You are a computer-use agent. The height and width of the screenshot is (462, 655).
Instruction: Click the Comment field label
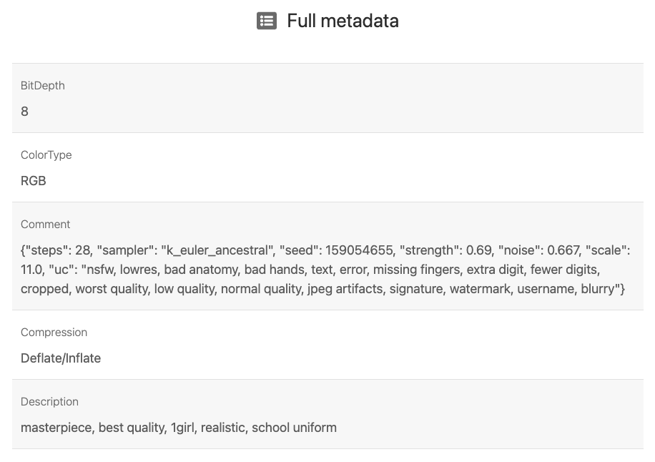pos(45,225)
